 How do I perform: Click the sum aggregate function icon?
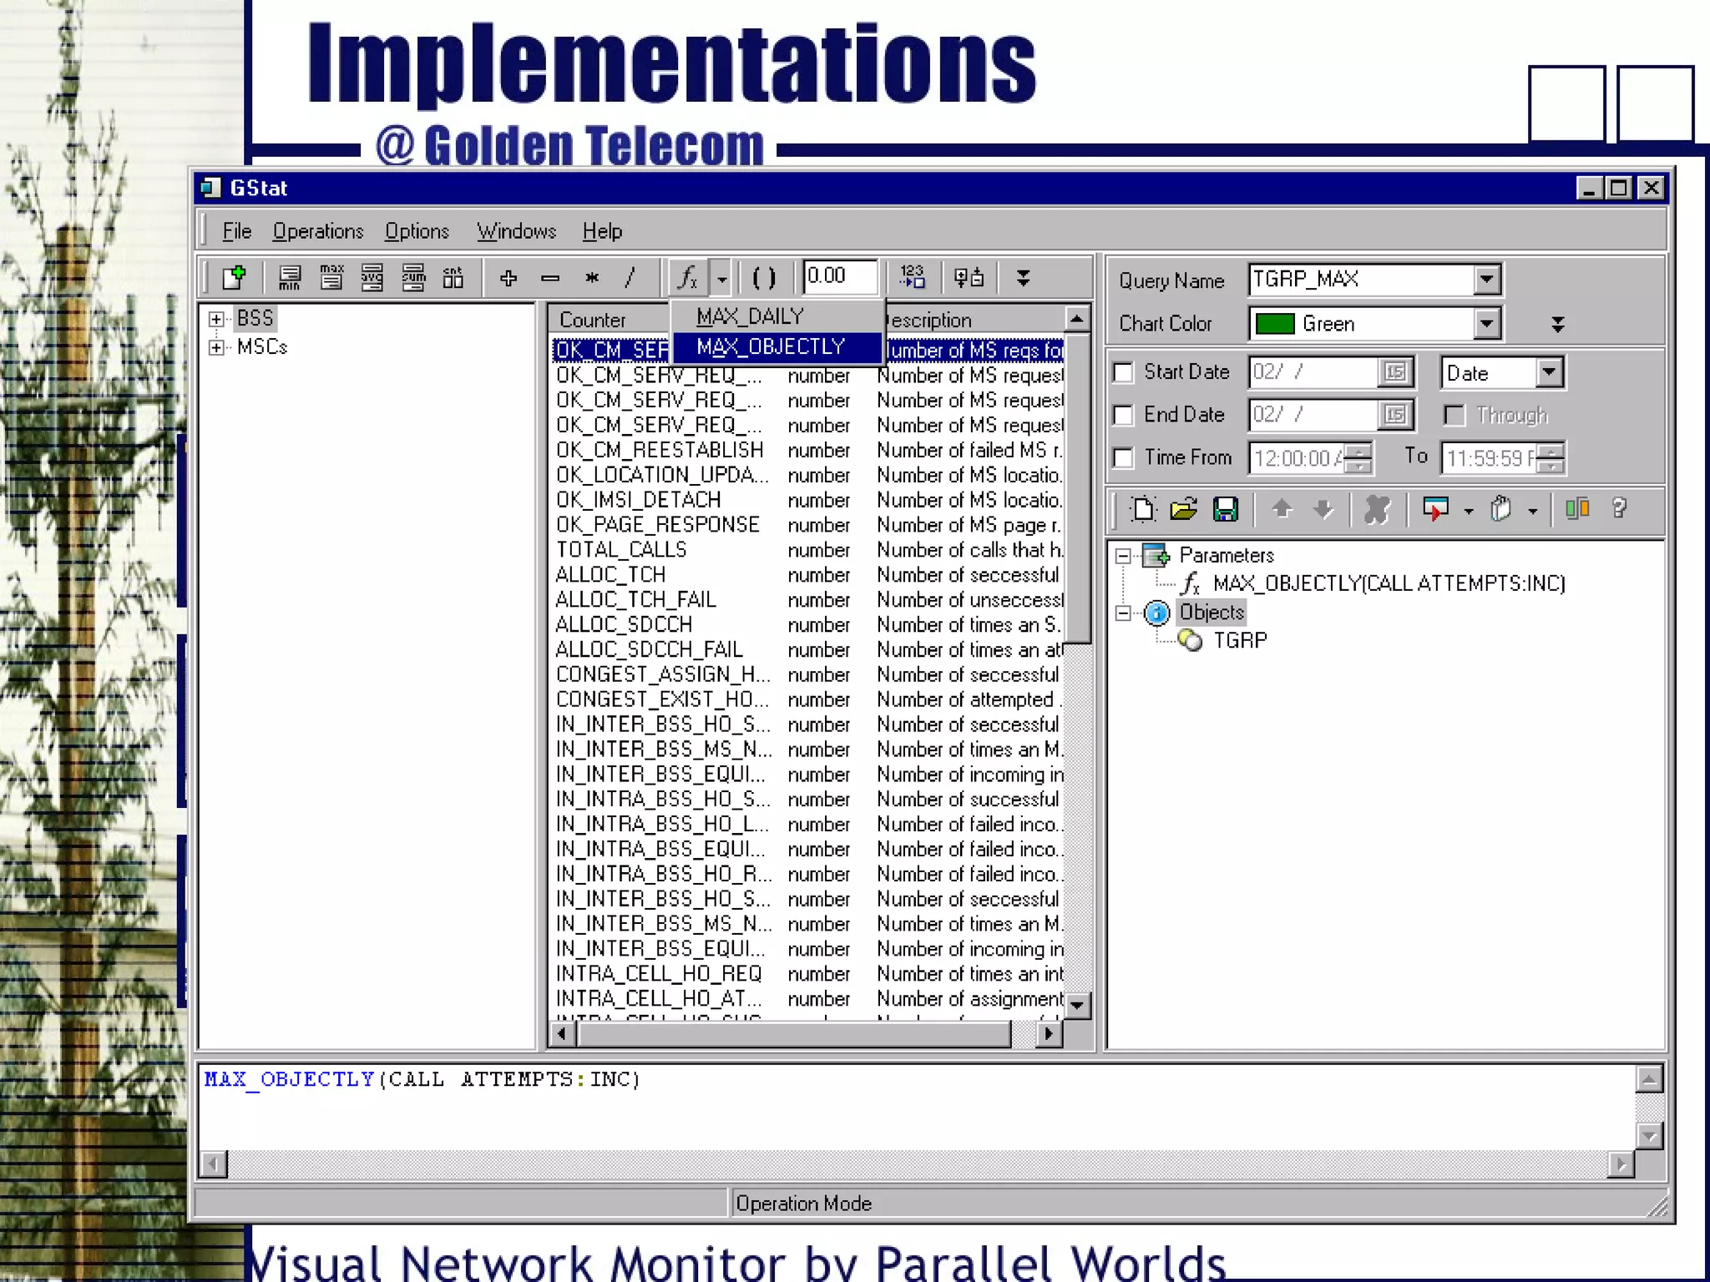click(x=412, y=278)
